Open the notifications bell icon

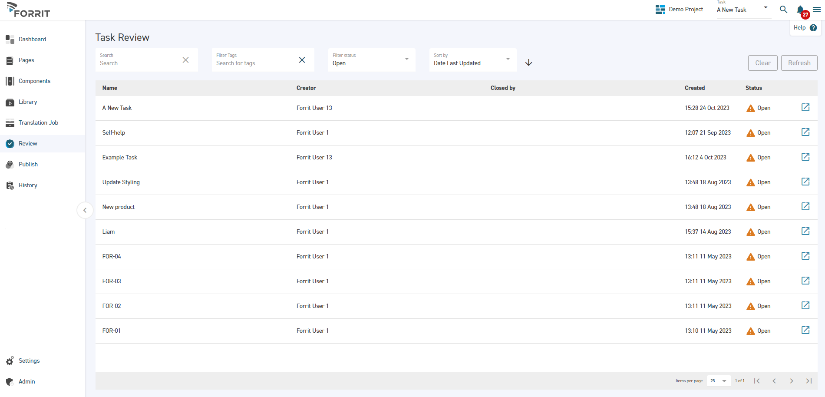click(800, 10)
